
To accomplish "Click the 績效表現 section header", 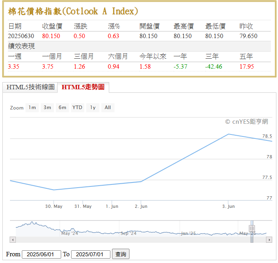I will 21,46.
